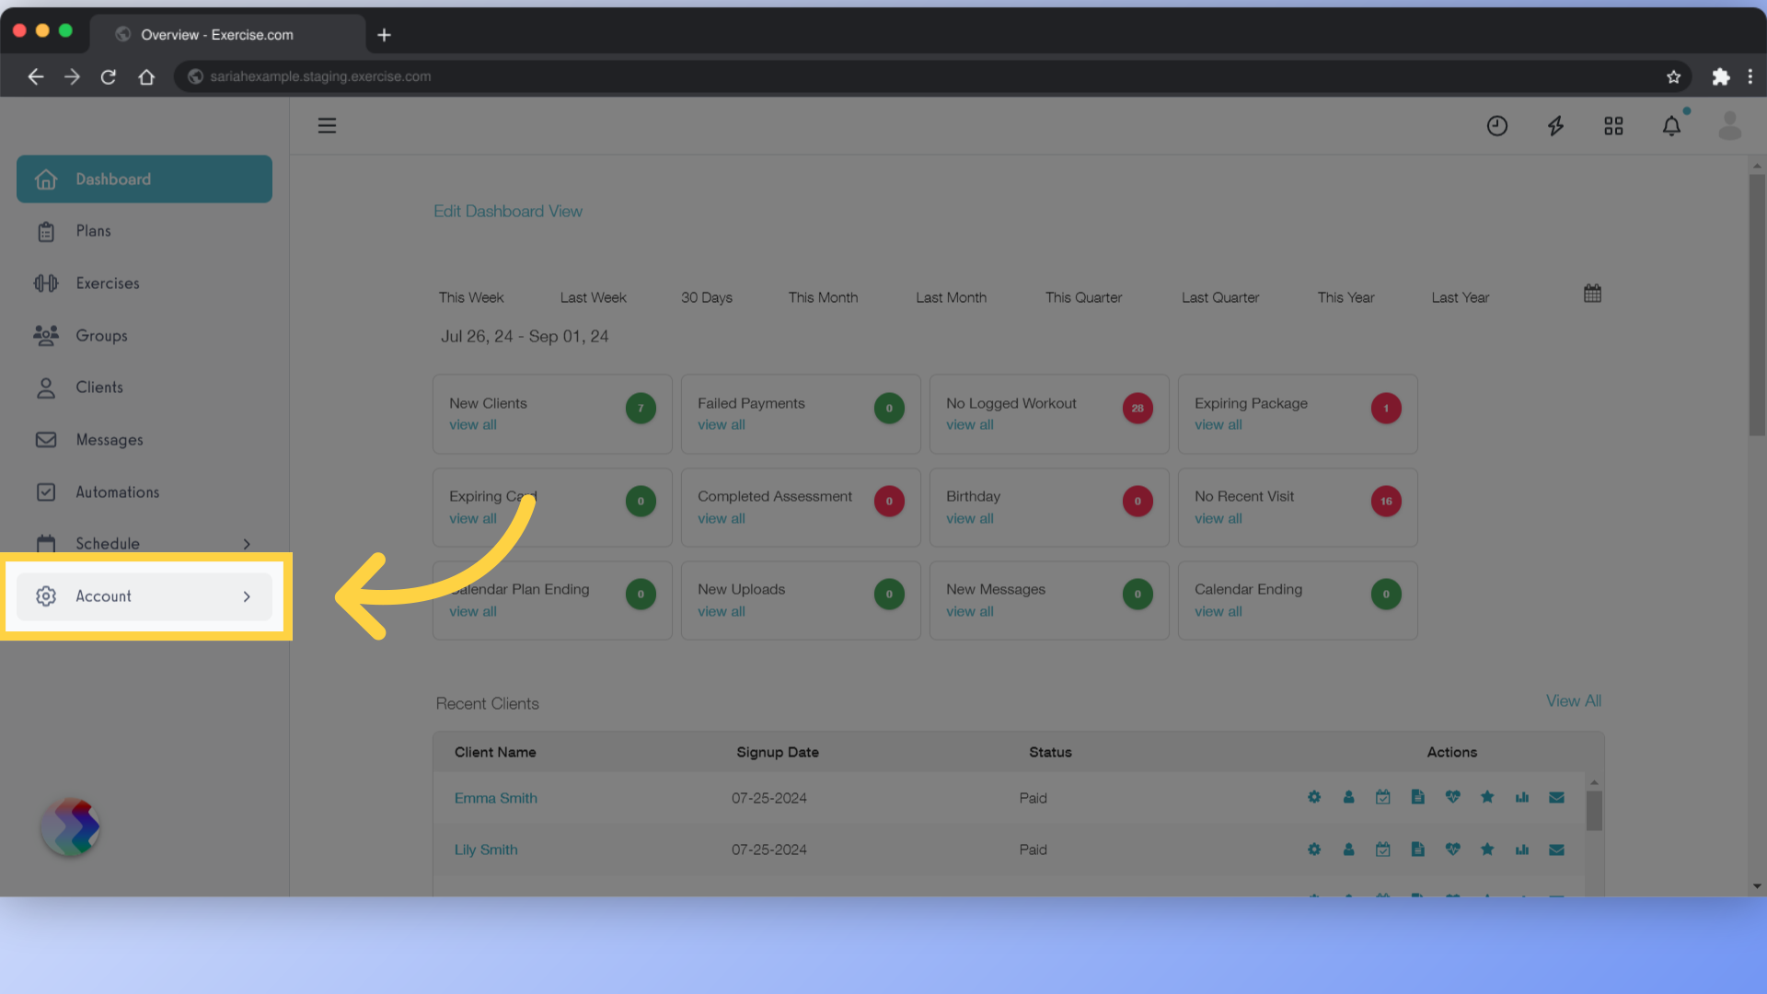Click person profile icon in Emma Smith row

(1348, 797)
